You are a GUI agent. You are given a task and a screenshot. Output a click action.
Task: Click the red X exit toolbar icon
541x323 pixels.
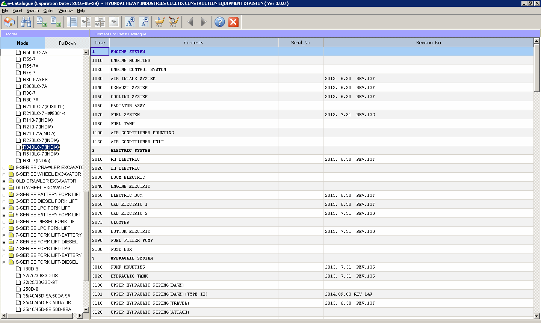[233, 22]
